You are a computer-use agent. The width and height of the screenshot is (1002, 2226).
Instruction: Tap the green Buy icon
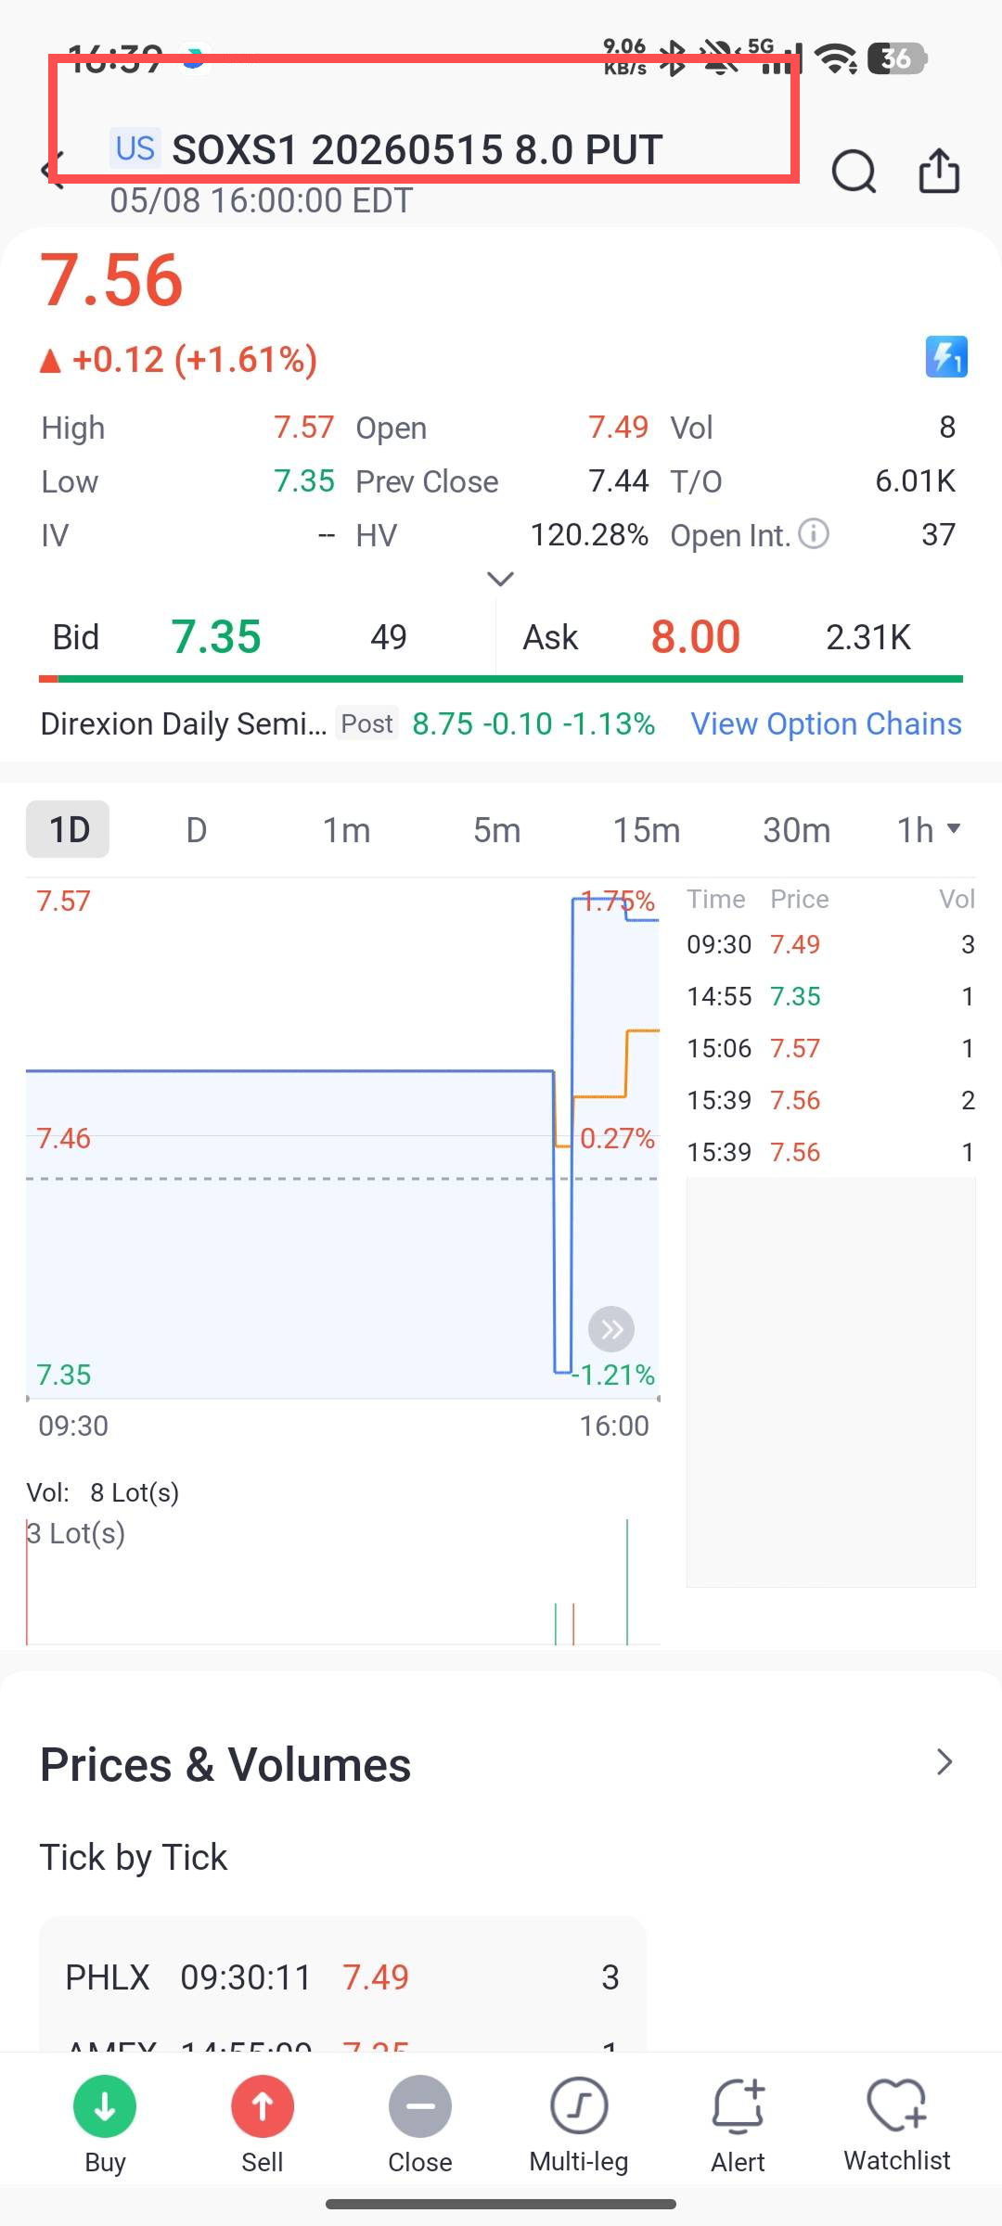coord(105,2106)
